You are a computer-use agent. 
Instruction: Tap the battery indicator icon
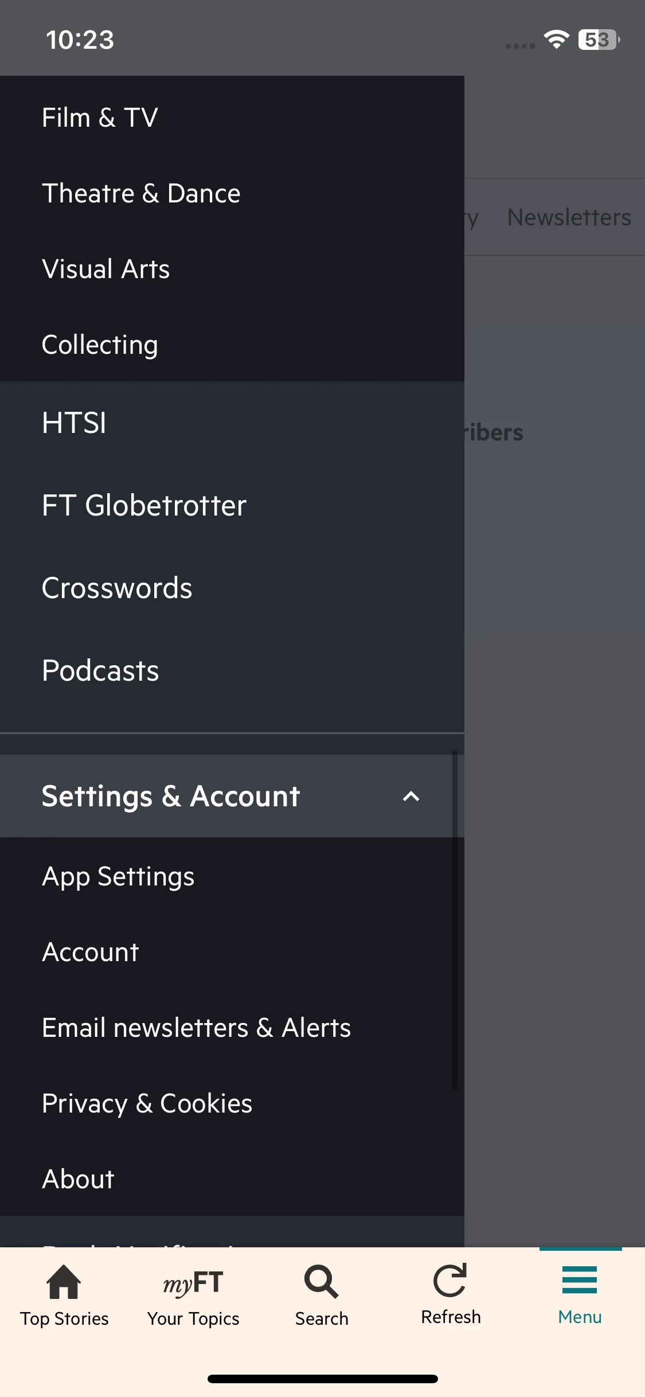pos(599,40)
